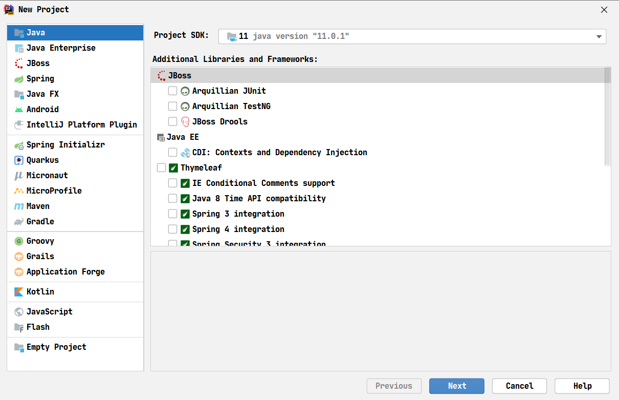
Task: Tick Java 8 Time API compatibility checkbox
Action: tap(173, 199)
